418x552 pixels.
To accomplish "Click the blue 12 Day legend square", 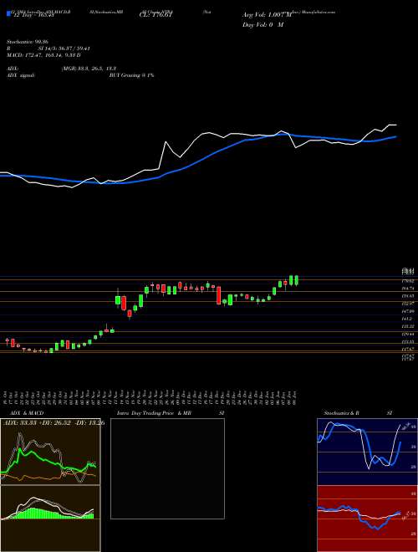I will [8, 14].
